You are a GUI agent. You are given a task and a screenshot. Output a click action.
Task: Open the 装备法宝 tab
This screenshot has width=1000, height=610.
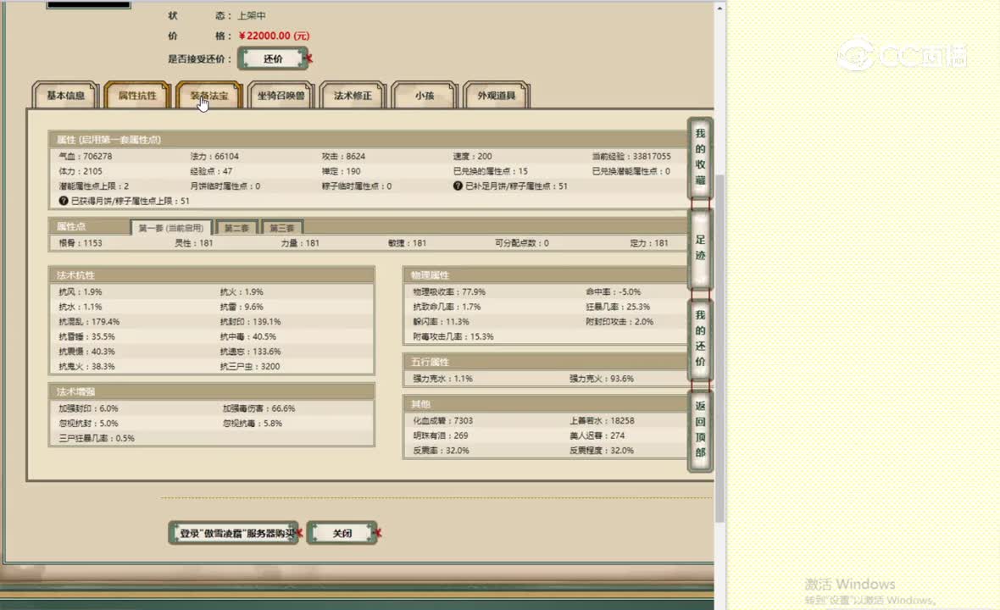[x=208, y=95]
